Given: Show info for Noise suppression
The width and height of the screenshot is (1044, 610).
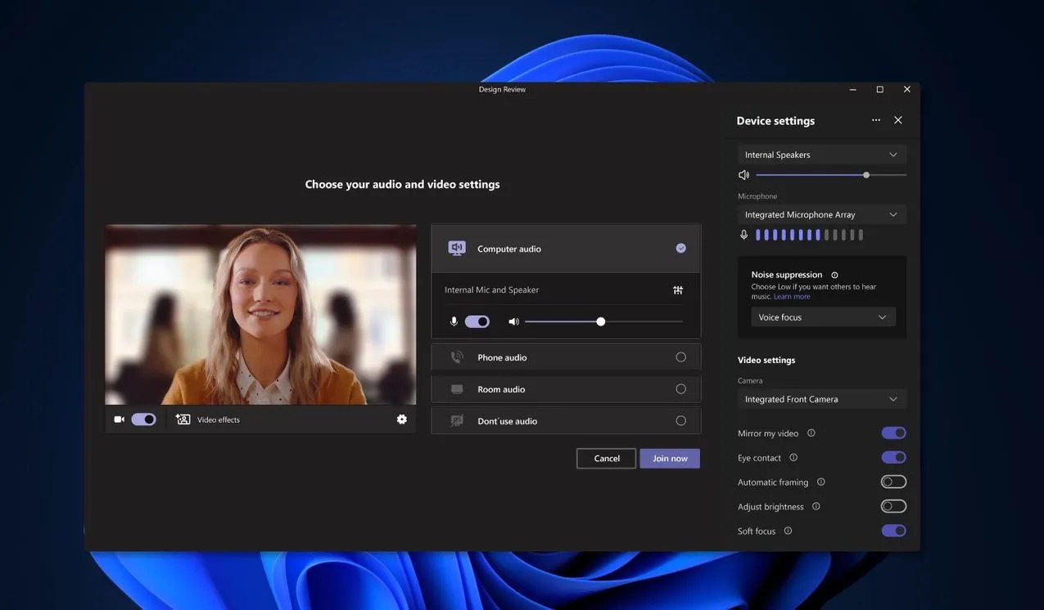Looking at the screenshot, I should pos(834,276).
